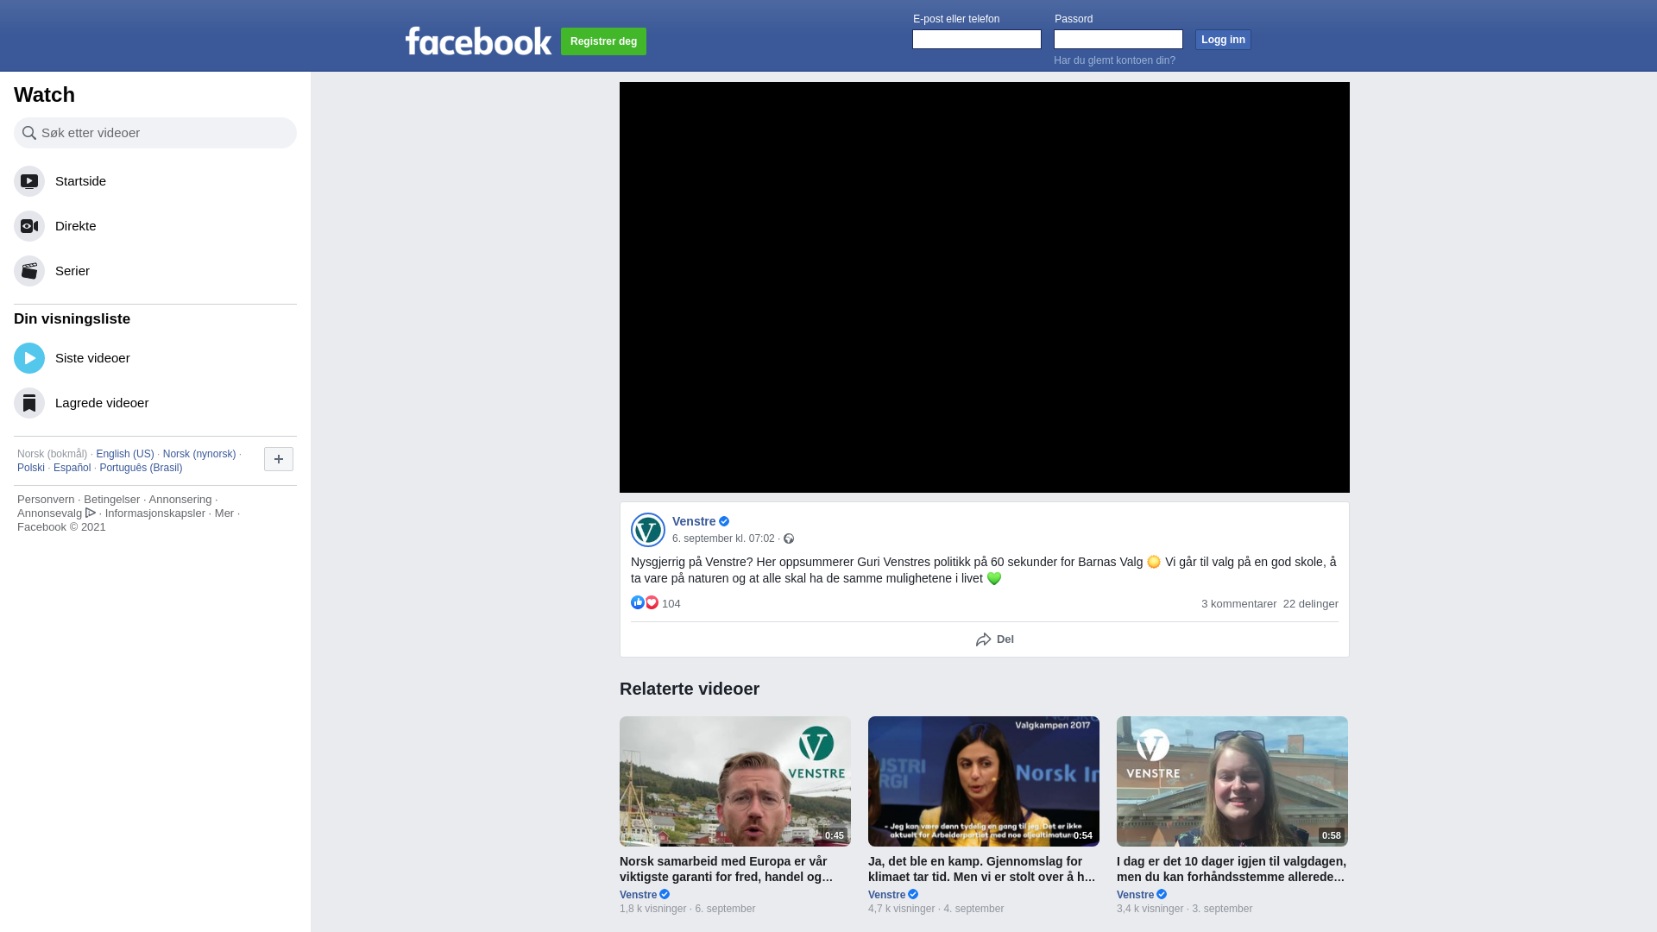The image size is (1657, 932).
Task: Click the like and heart reaction icons
Action: 645,603
